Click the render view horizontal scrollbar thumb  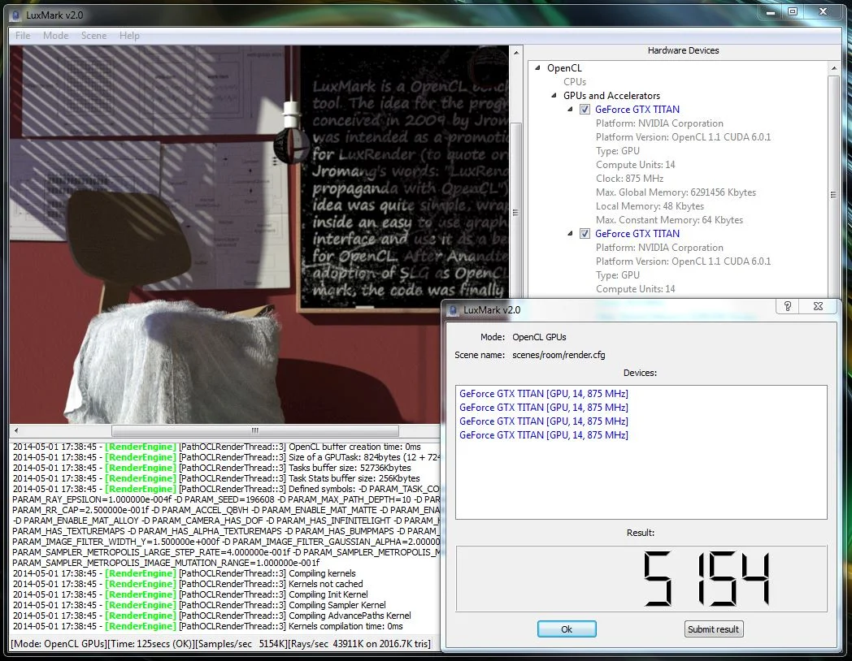[x=254, y=430]
